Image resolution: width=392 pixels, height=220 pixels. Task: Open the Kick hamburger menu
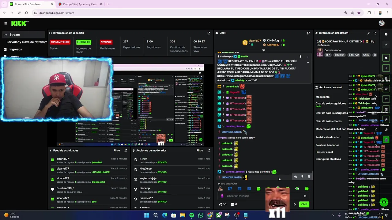point(6,23)
